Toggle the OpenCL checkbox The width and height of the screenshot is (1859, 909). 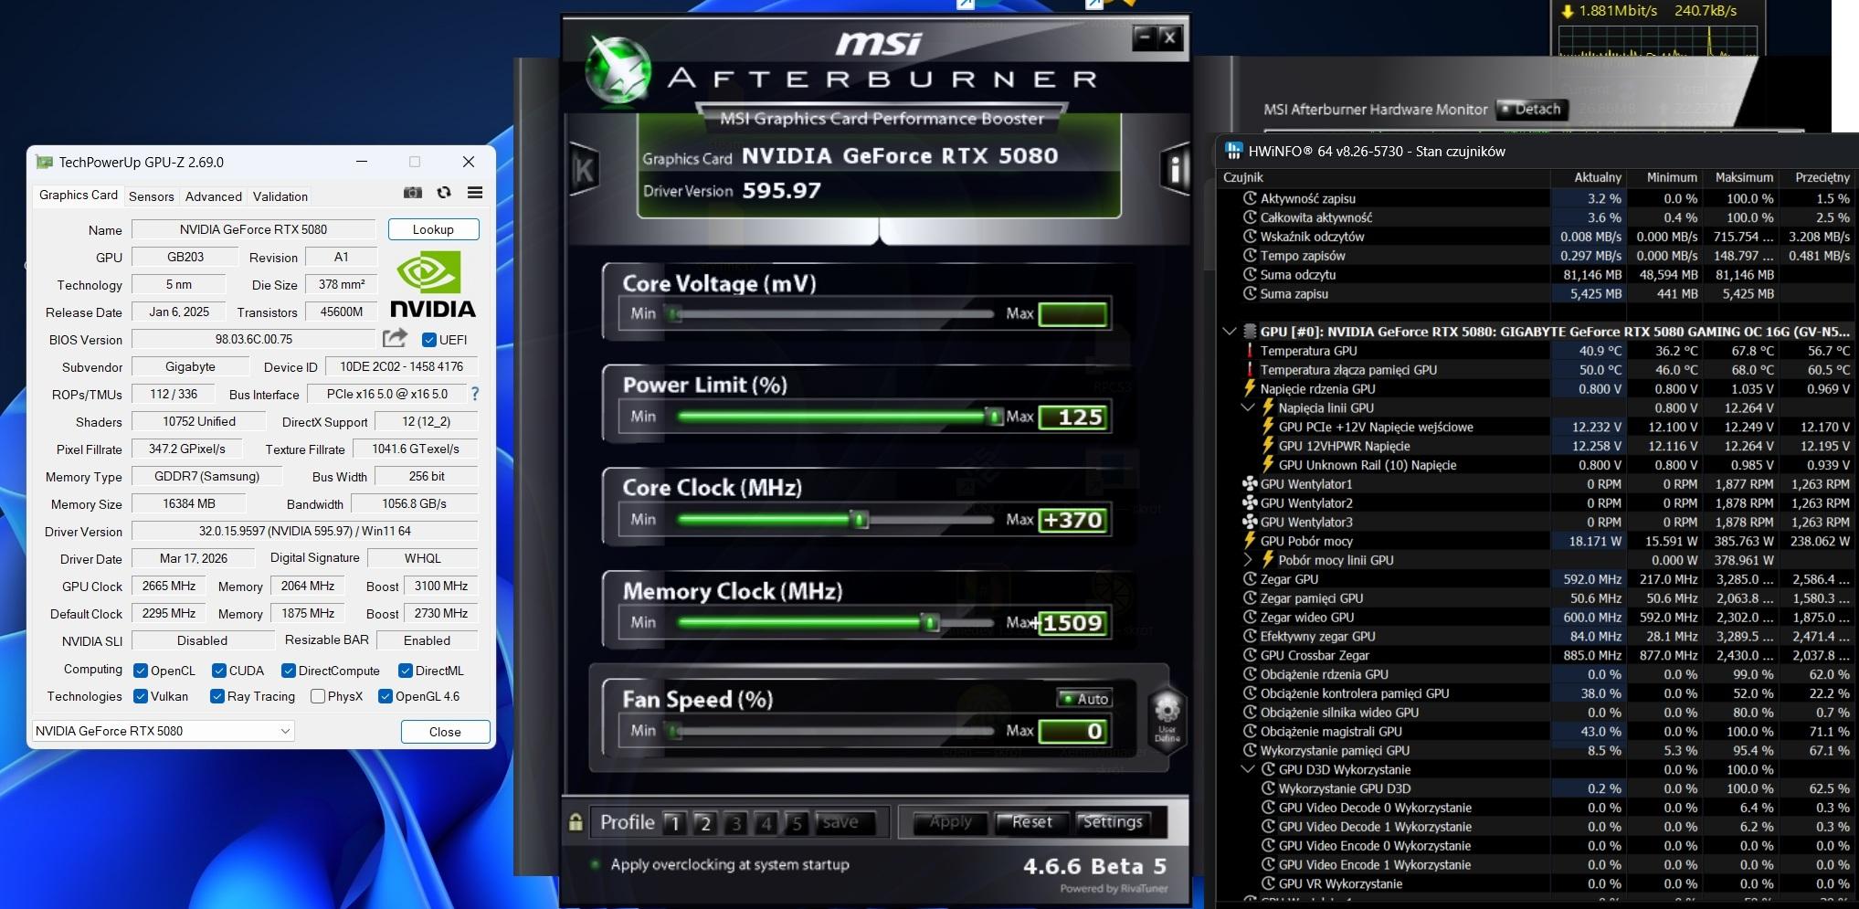(141, 671)
